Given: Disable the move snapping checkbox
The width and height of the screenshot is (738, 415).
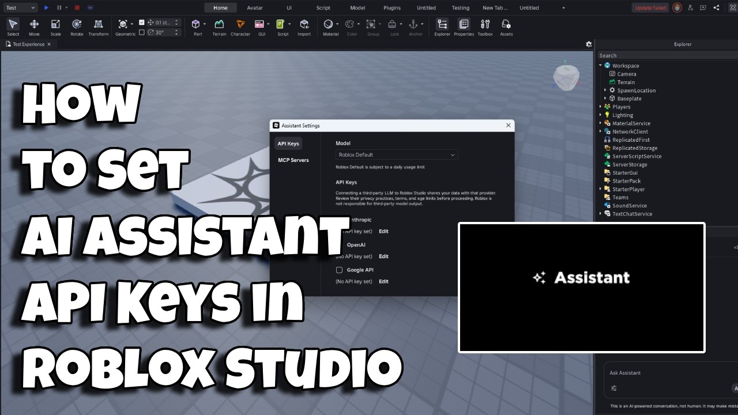Looking at the screenshot, I should click(x=142, y=22).
